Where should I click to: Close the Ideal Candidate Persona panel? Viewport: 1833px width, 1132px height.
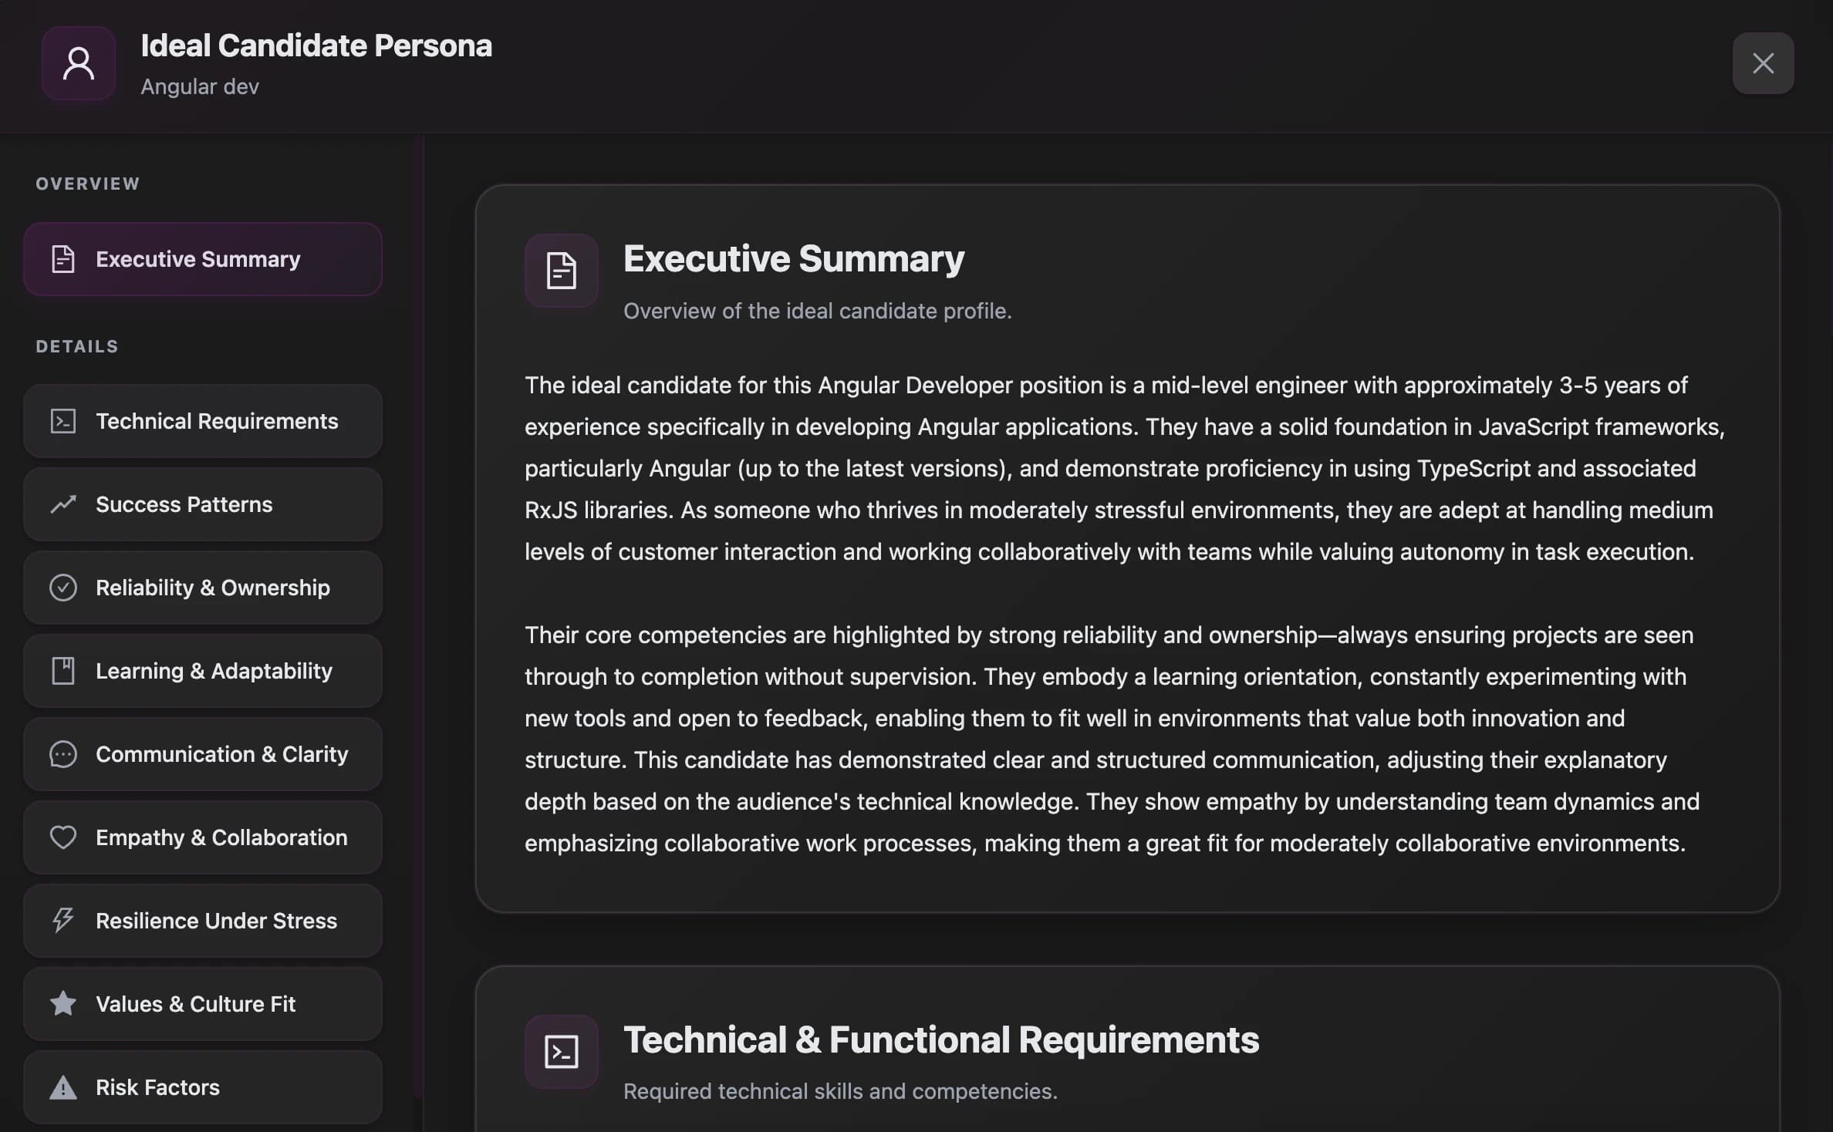click(x=1763, y=63)
